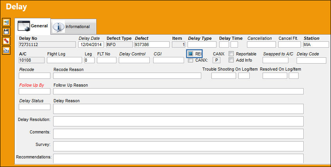This screenshot has height=167, width=331.
Task: Click the Delay Type bold label
Action: (x=200, y=38)
